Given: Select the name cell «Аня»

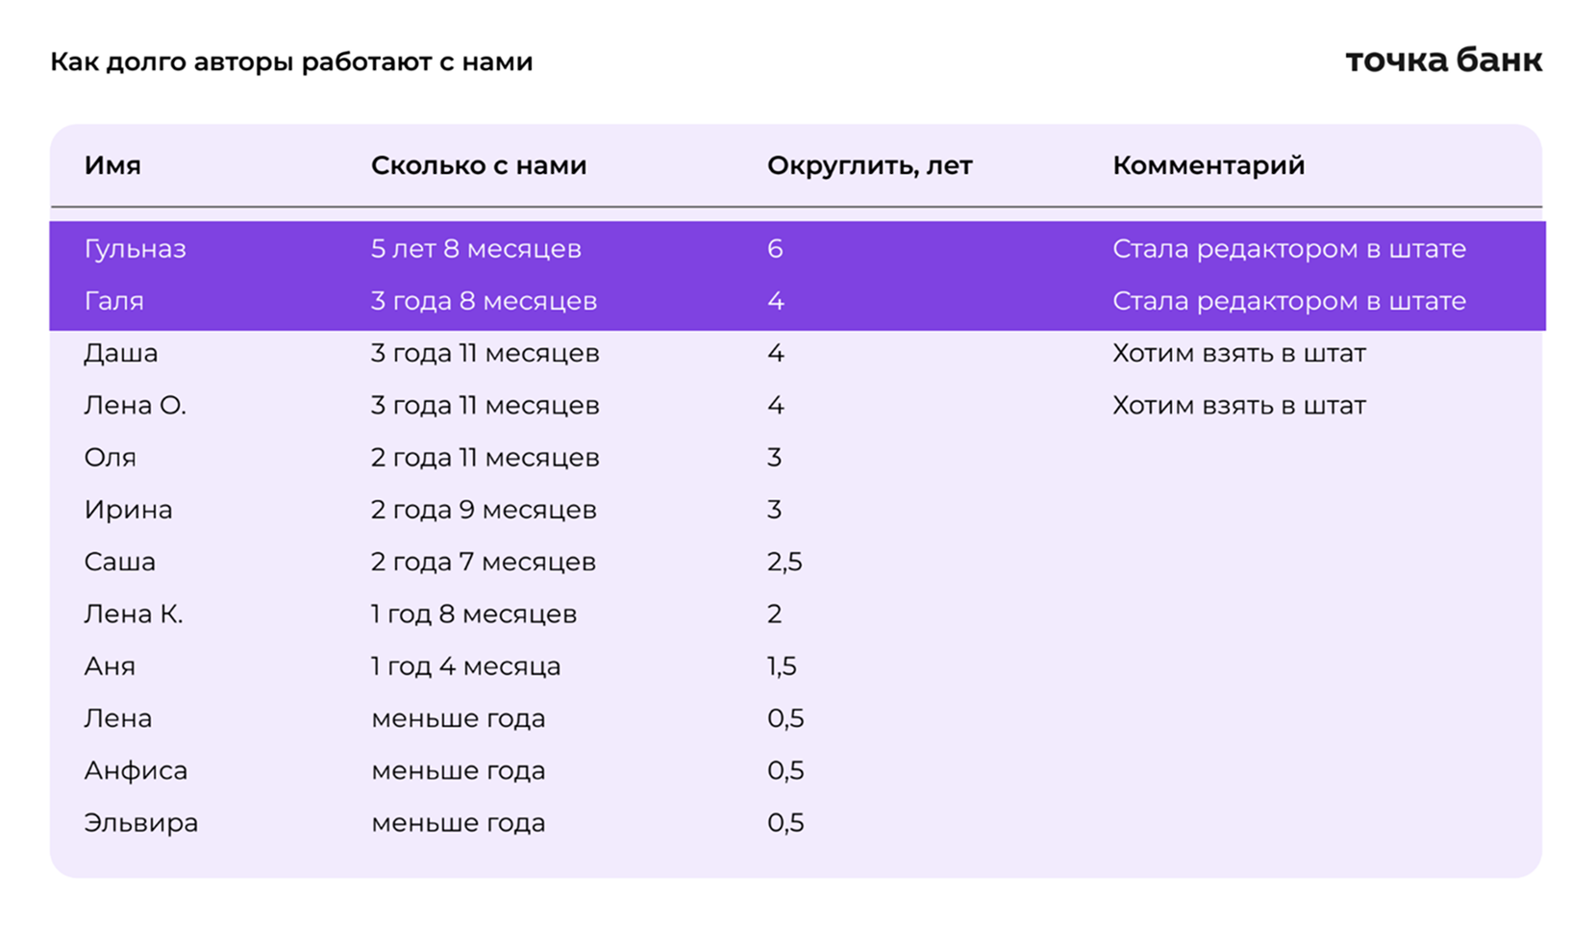Looking at the screenshot, I should 110,665.
